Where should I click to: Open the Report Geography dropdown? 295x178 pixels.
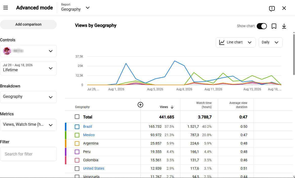click(x=76, y=8)
